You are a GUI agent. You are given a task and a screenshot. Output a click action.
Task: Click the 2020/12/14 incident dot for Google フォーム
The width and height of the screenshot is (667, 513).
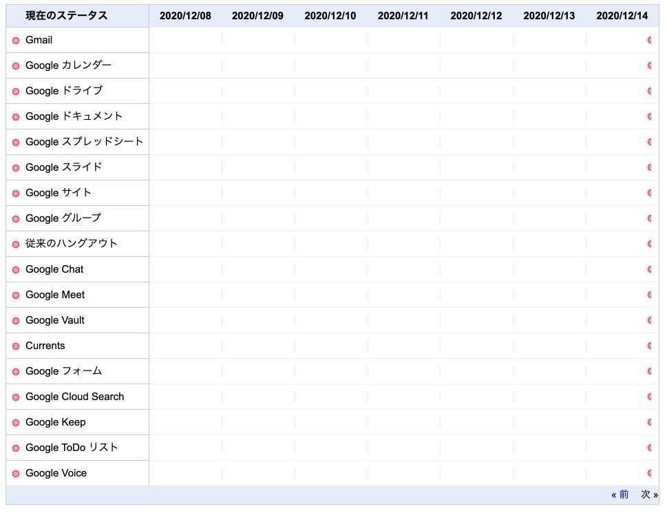click(650, 371)
